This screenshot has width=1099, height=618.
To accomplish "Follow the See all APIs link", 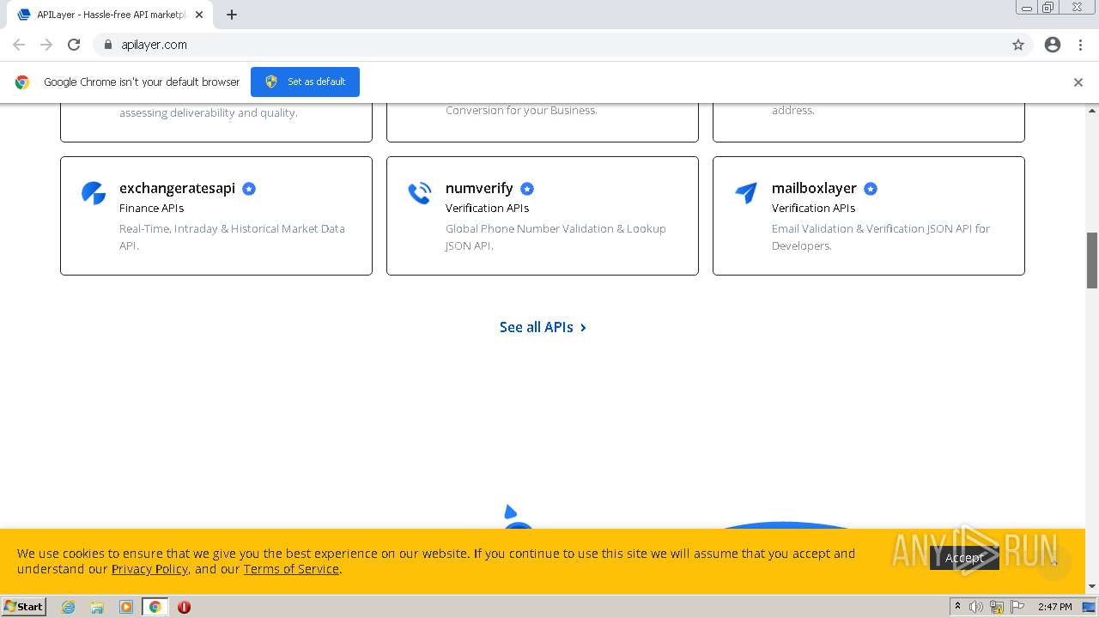I will [x=543, y=327].
